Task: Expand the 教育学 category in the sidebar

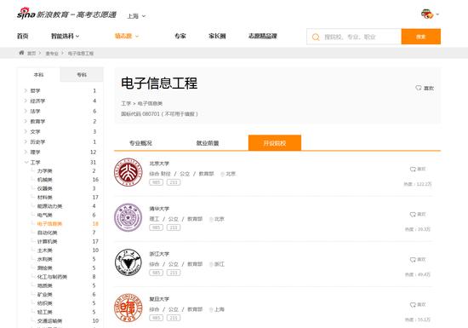Action: 26,121
